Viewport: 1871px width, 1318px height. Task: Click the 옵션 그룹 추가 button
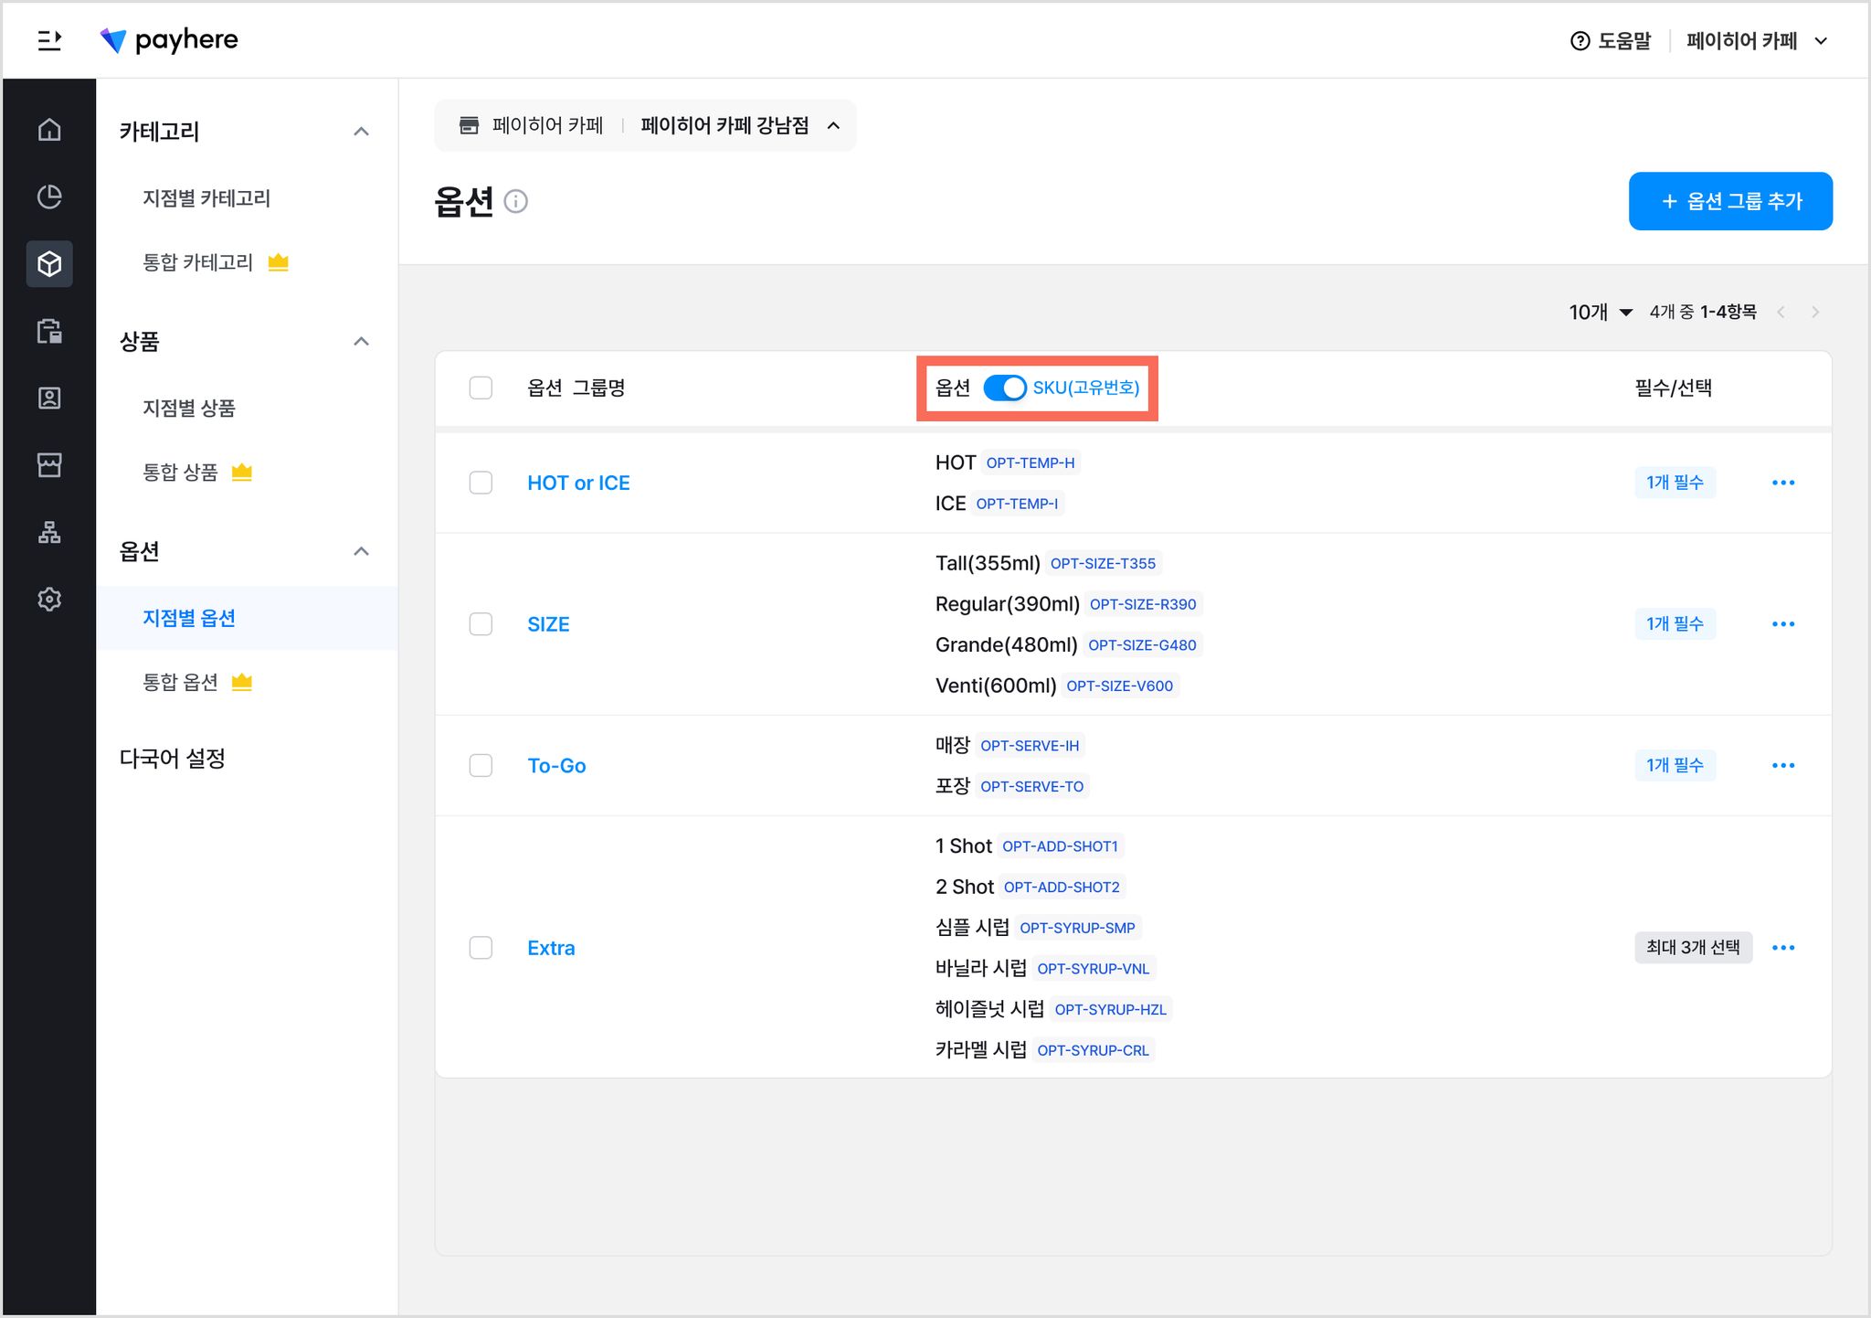[1730, 201]
